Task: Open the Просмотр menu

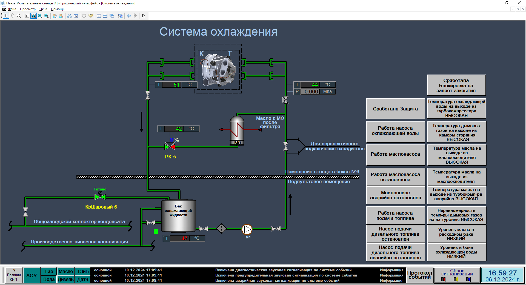Action: point(28,9)
